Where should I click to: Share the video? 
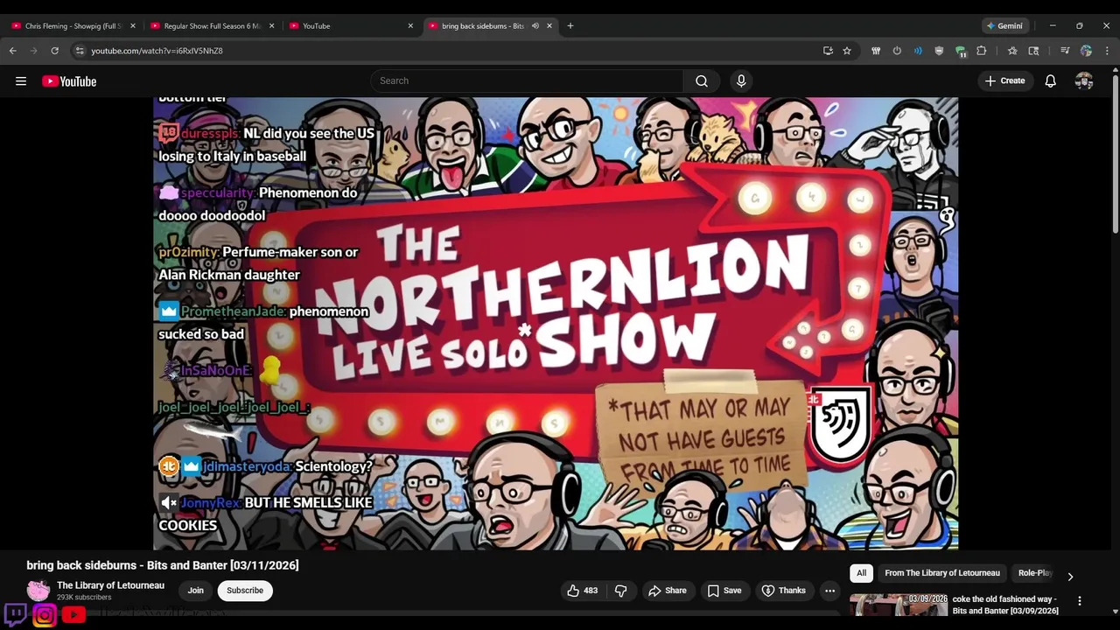point(668,591)
